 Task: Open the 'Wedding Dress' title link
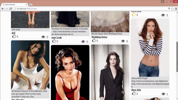click(x=99, y=37)
